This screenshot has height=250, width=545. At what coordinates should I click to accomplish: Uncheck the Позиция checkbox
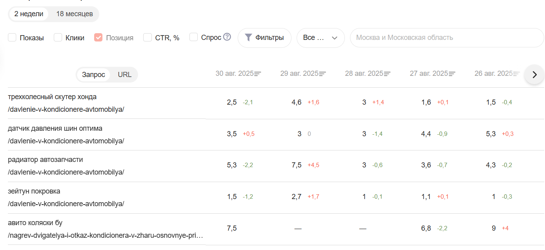(98, 38)
